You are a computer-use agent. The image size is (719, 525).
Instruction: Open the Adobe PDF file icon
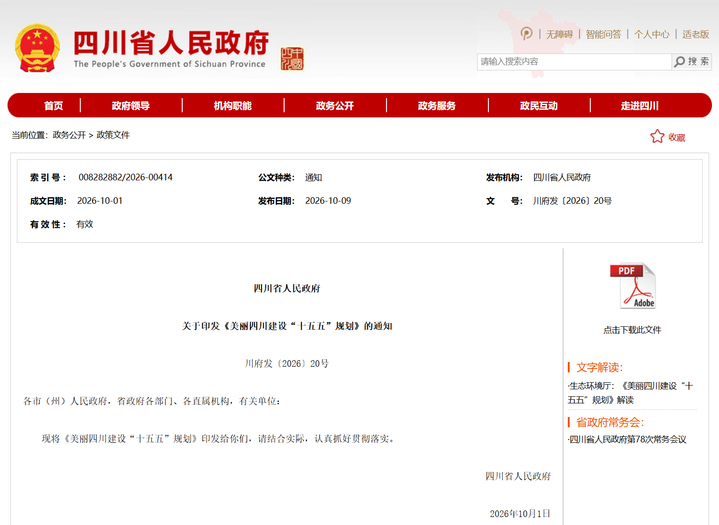click(633, 286)
